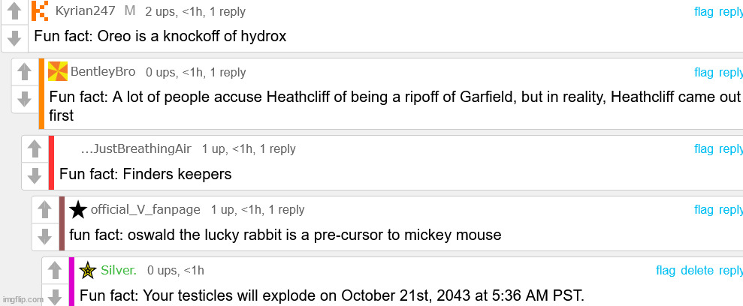Upvote the Finders keepers comment
Screen dimensions: 743x306
click(x=34, y=148)
